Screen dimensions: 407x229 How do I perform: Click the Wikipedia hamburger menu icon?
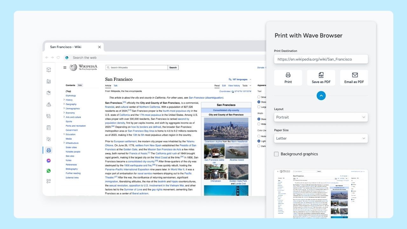65,67
